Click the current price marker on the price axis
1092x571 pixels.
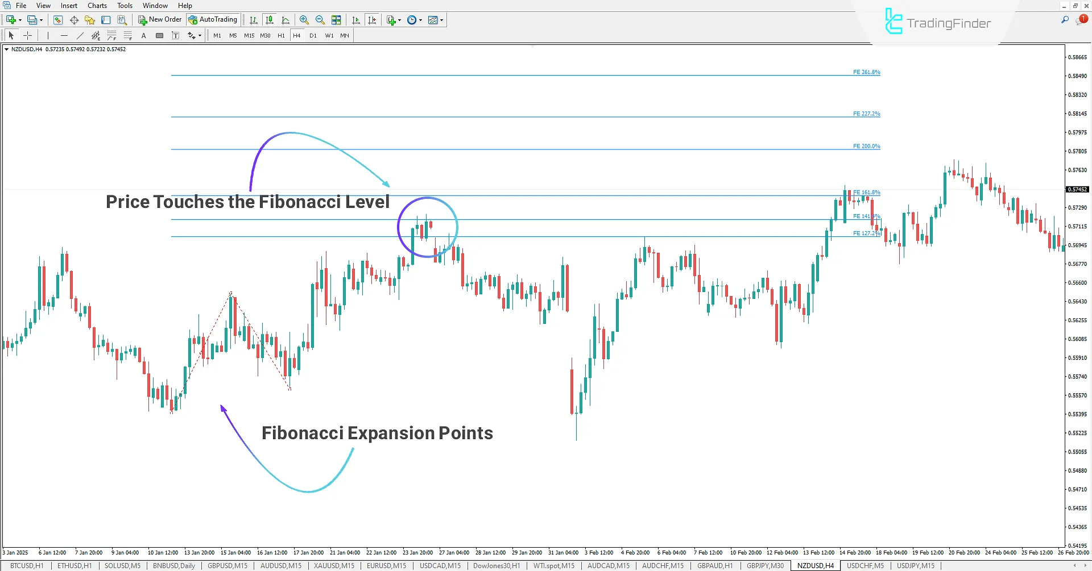(1077, 189)
